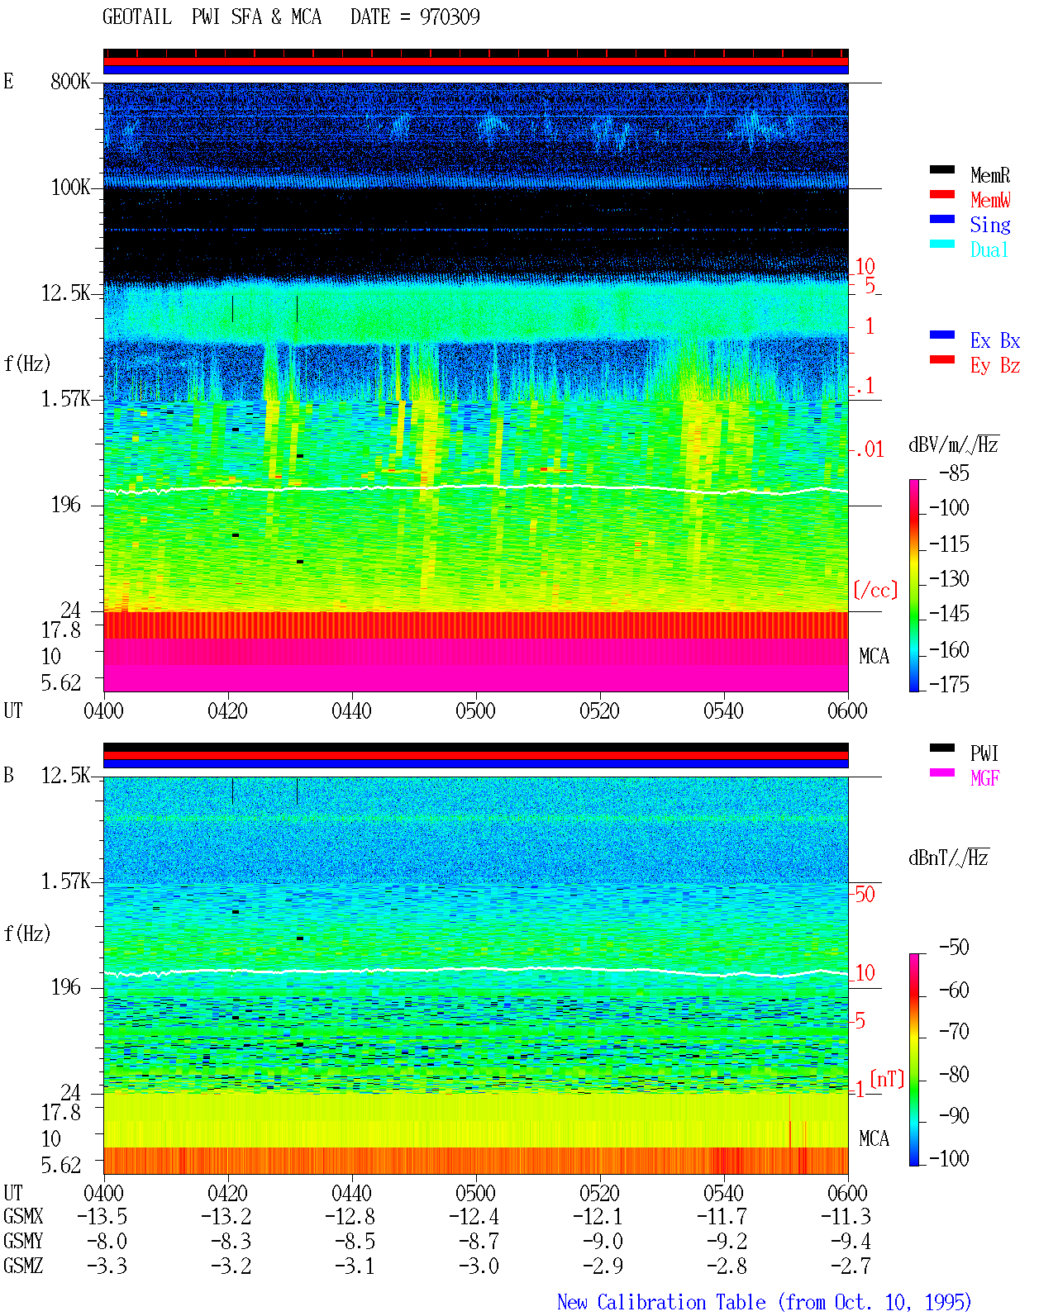Select the "[/cc]" density unit label
The height and width of the screenshot is (1316, 1058).
point(875,590)
